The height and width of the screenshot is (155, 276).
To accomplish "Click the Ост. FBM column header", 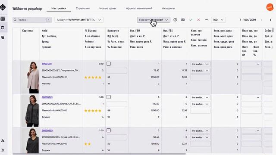I will (135, 31).
